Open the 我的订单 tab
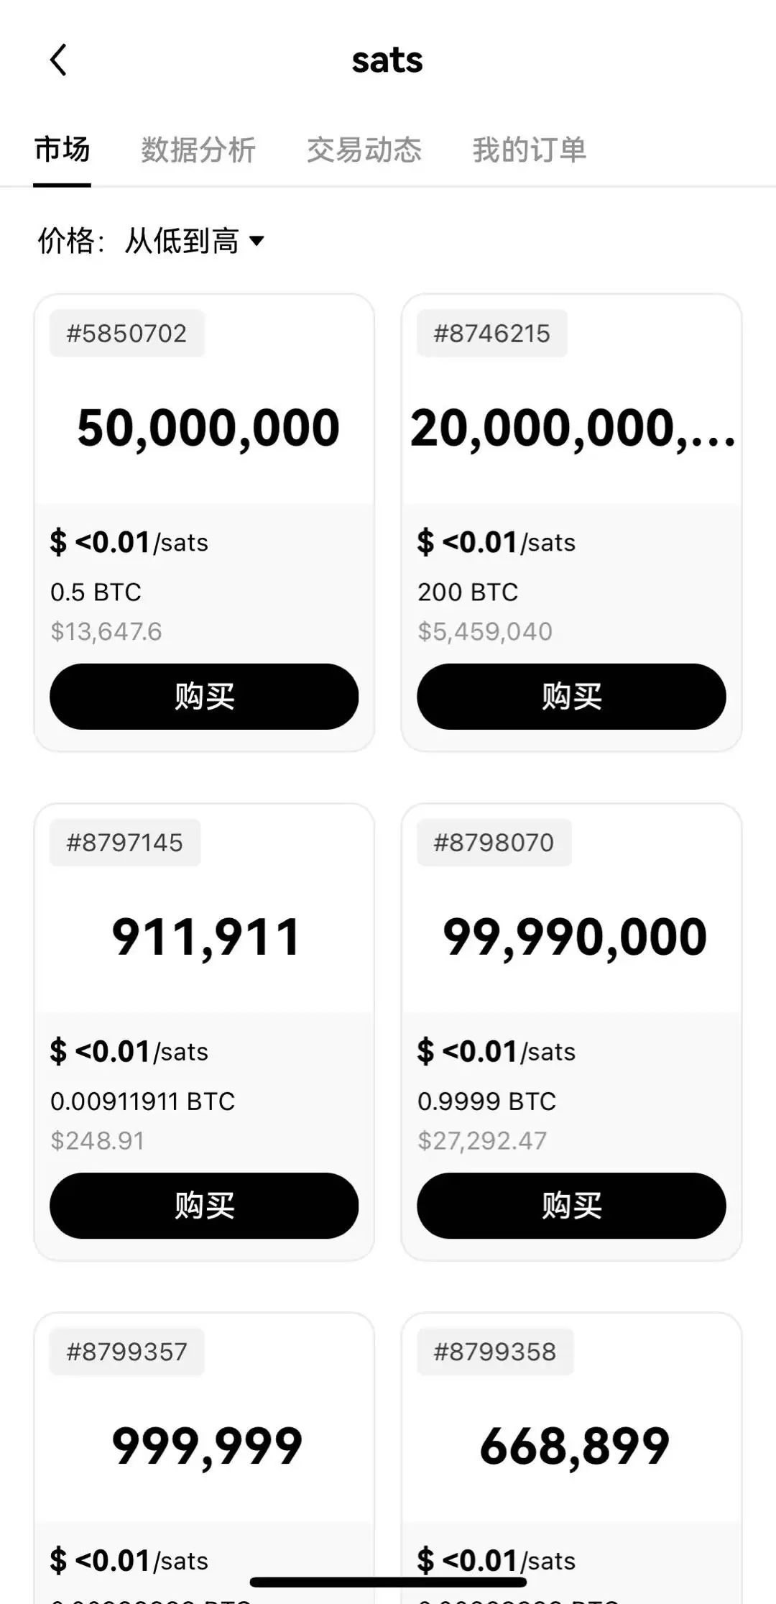This screenshot has height=1604, width=776. click(x=530, y=150)
